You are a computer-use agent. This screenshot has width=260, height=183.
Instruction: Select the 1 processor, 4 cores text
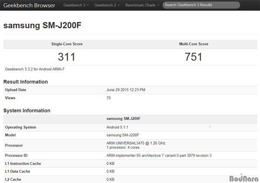coord(123,147)
